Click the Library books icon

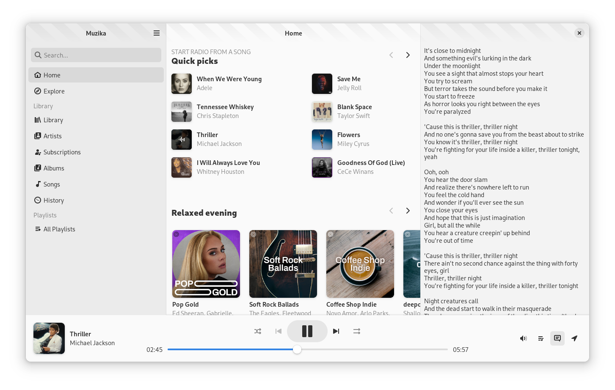pos(38,120)
